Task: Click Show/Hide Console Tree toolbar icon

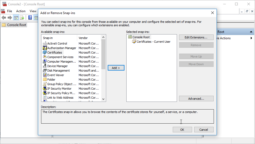Action: [x=16, y=18]
